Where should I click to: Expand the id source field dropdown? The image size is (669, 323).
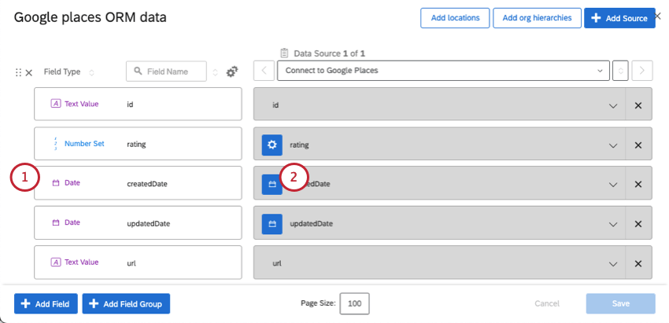(612, 105)
